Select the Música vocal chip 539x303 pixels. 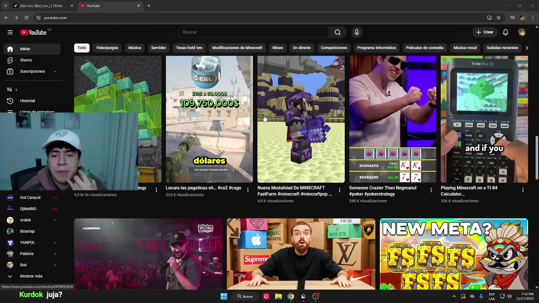coord(465,48)
